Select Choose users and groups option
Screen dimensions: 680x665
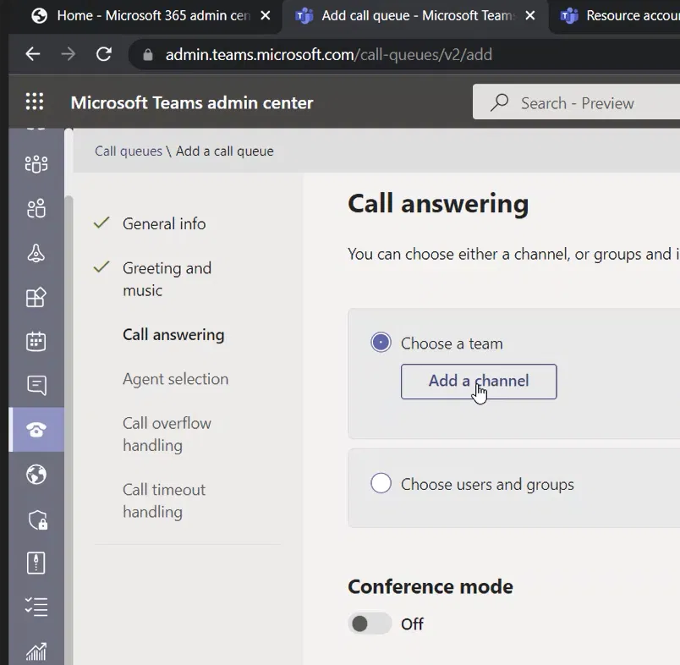381,483
